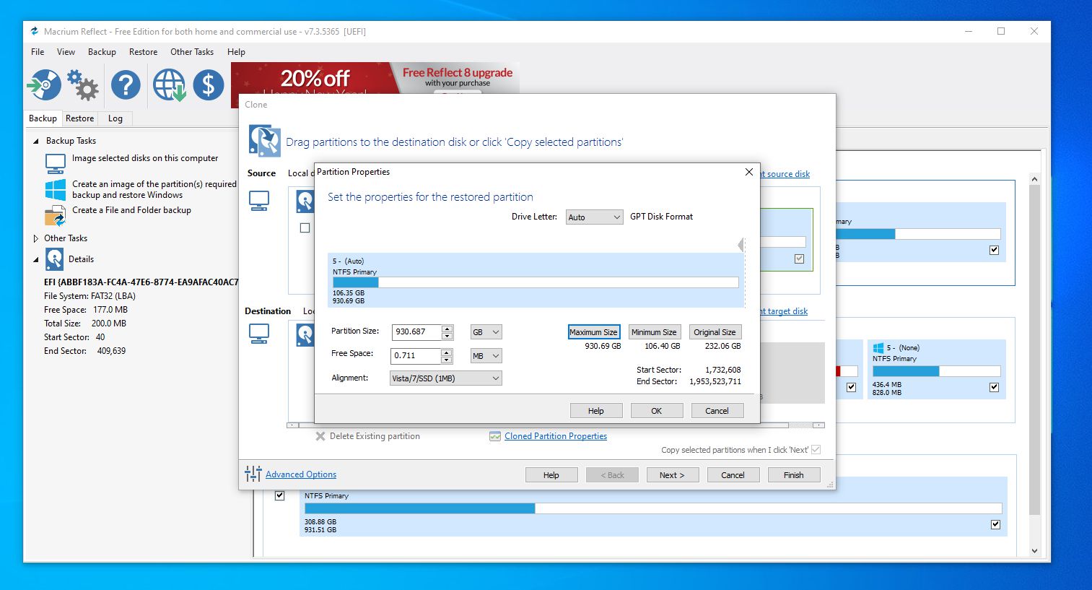Click Next in the Clone dialog
This screenshot has width=1092, height=590.
coord(671,474)
